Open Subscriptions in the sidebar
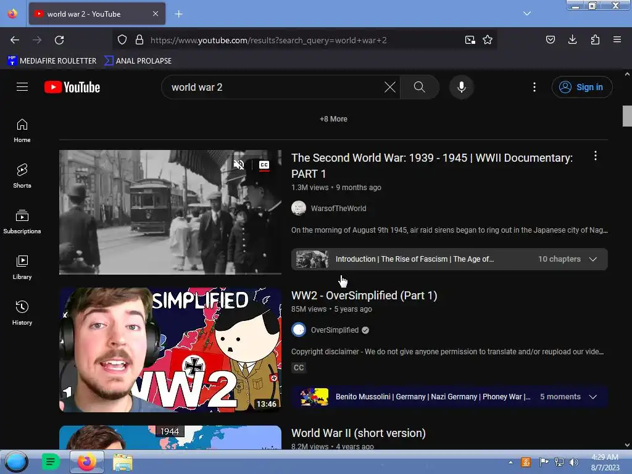 [22, 222]
